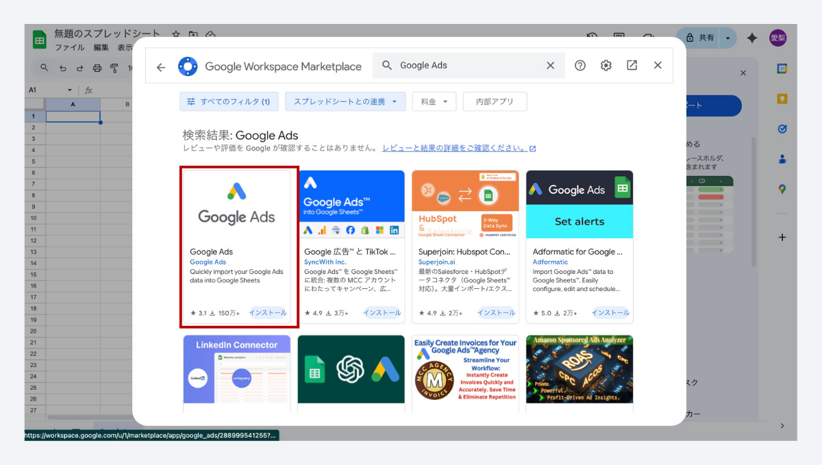Go back with the Marketplace back arrow
This screenshot has height=465, width=822.
[161, 66]
